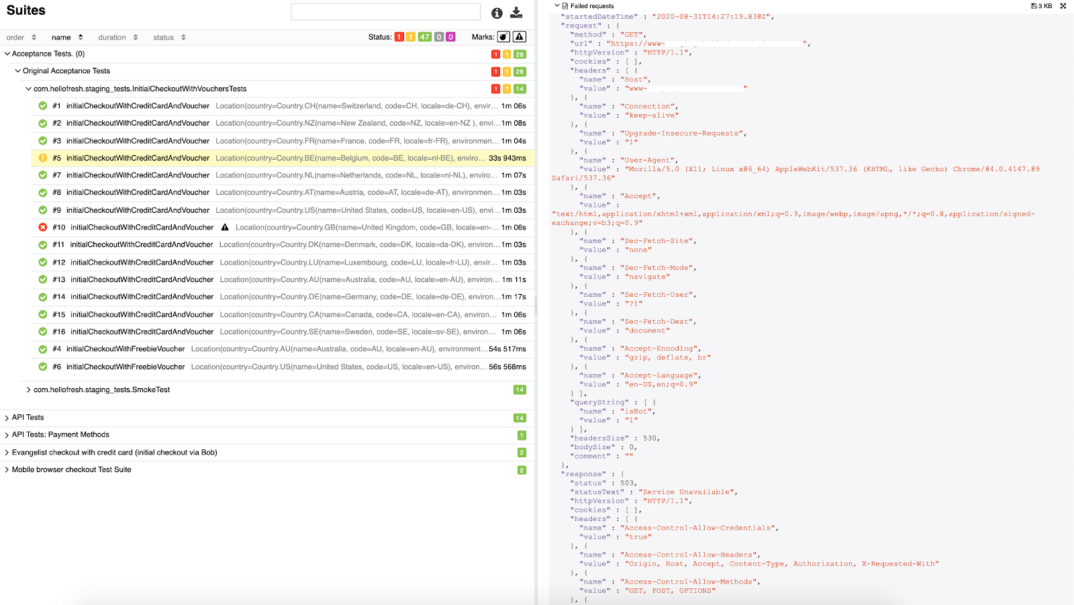This screenshot has width=1074, height=605.
Task: Collapse the Acceptance Tests suite
Action: (x=7, y=54)
